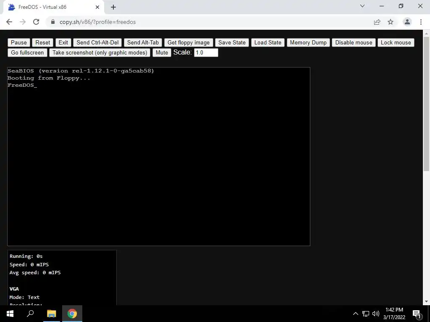Screen dimensions: 430x322
Task: Open network status tray icon
Action: [366, 314]
